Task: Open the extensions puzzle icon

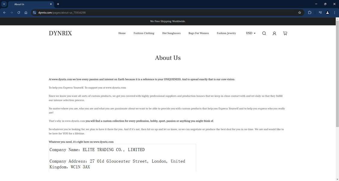Action: [x=309, y=13]
